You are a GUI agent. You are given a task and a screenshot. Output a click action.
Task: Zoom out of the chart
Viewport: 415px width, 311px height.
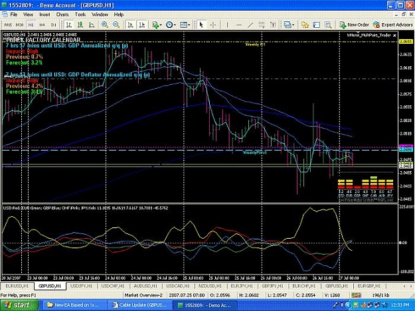[116, 25]
